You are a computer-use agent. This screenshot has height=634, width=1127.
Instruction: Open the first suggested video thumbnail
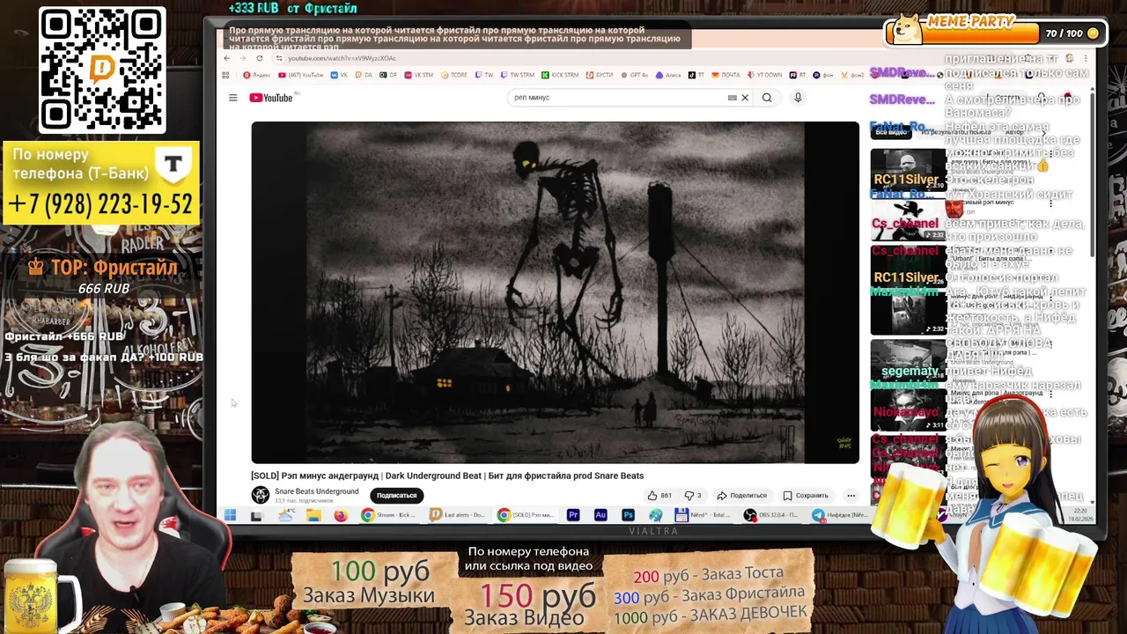(907, 169)
